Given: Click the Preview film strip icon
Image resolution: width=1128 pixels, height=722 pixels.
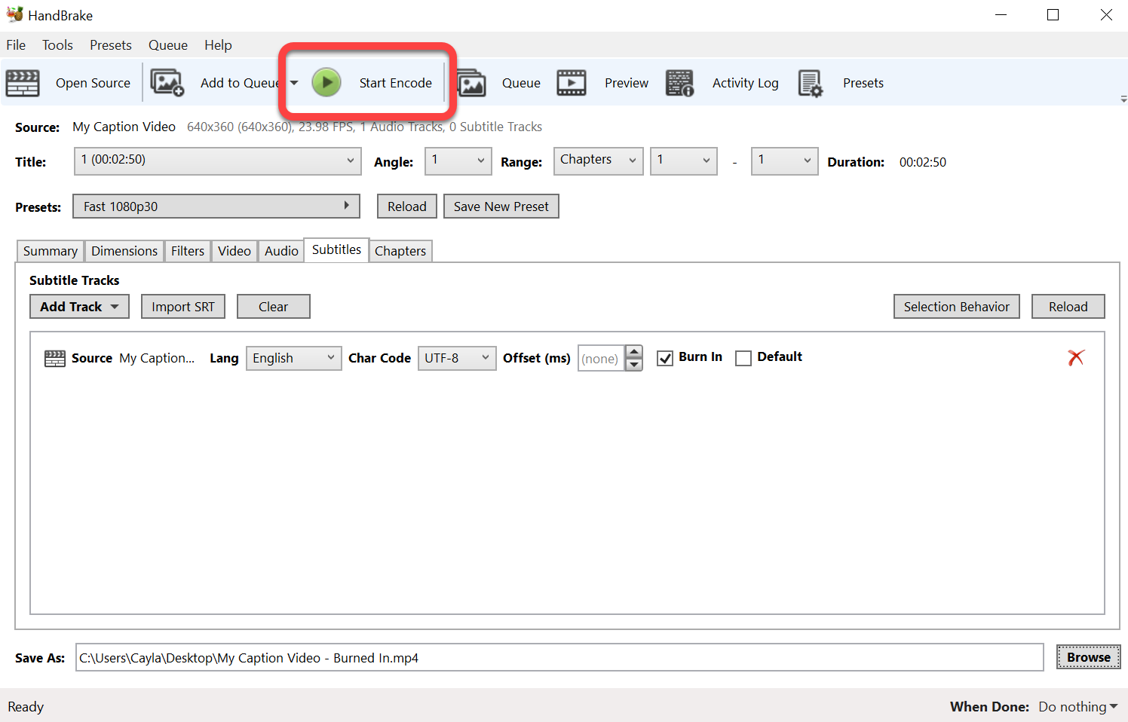Looking at the screenshot, I should click(x=572, y=83).
